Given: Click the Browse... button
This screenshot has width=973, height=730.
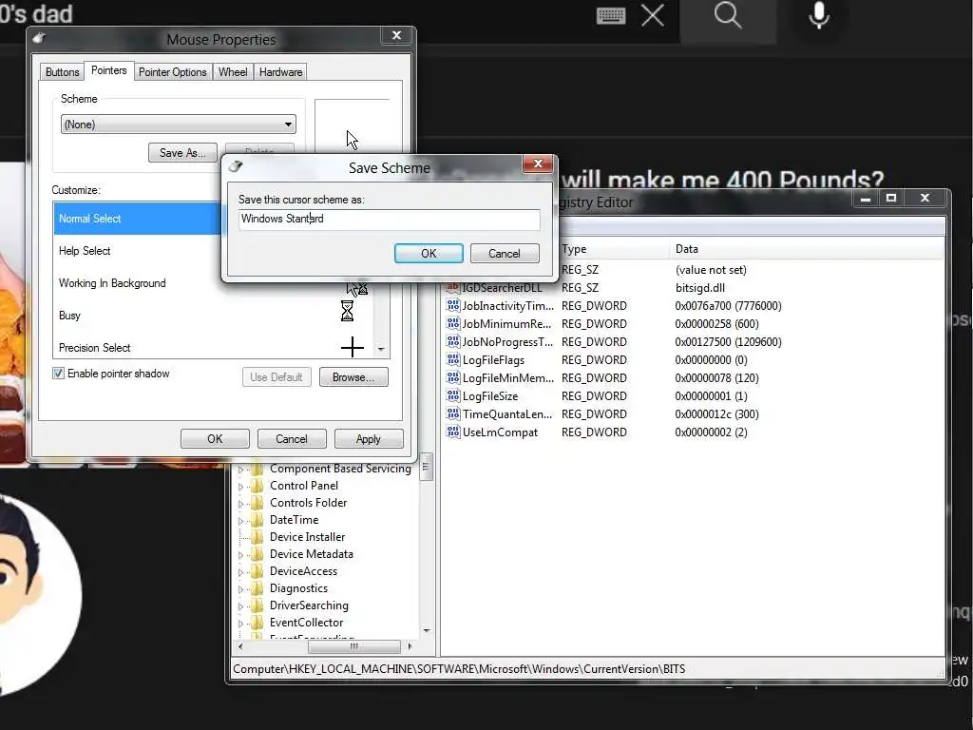Looking at the screenshot, I should tap(353, 376).
